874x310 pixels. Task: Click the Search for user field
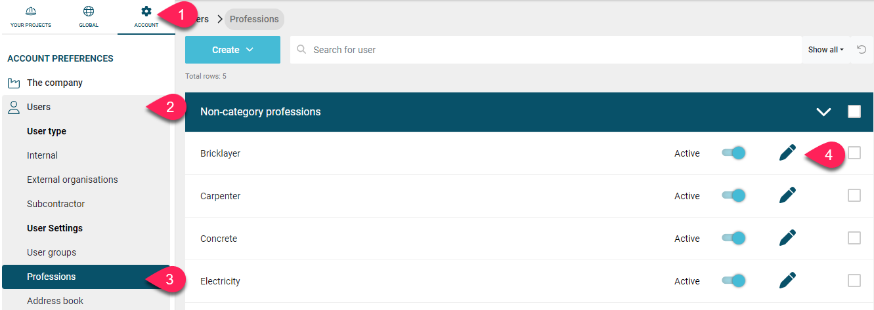pos(546,50)
